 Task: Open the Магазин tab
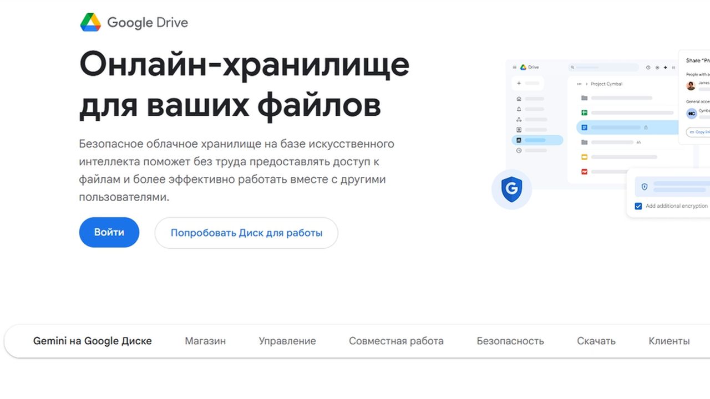pos(205,341)
